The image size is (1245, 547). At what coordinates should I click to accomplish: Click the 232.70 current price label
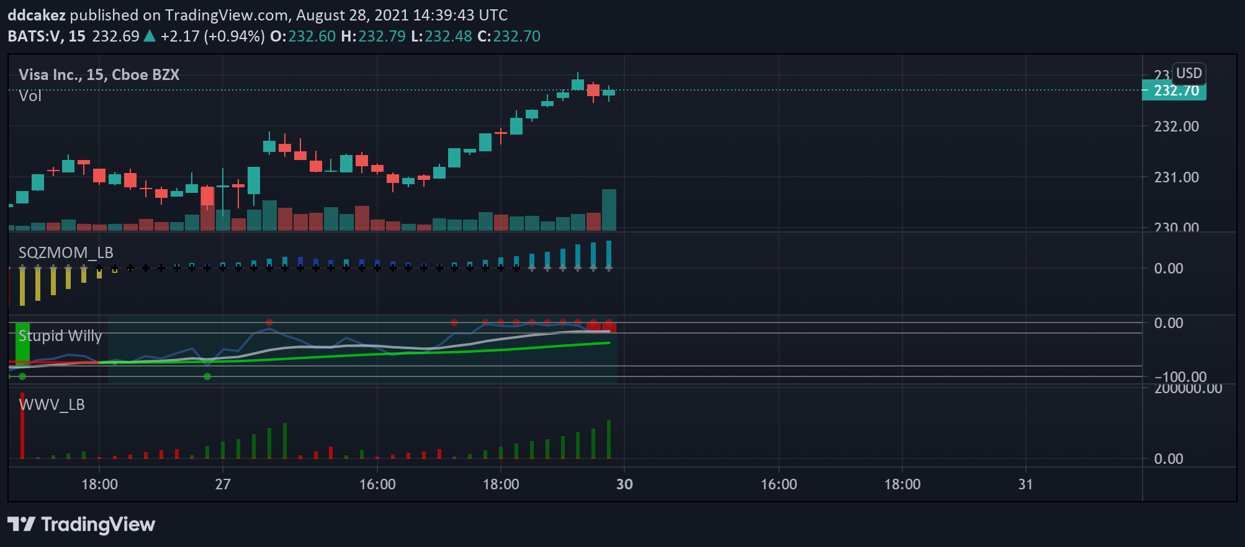pos(1174,91)
